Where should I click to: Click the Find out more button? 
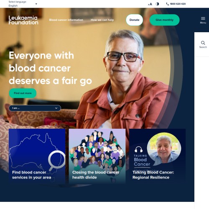(23, 93)
